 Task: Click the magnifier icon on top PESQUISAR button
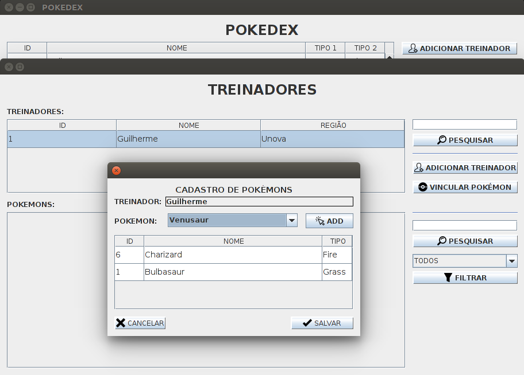pyautogui.click(x=441, y=140)
